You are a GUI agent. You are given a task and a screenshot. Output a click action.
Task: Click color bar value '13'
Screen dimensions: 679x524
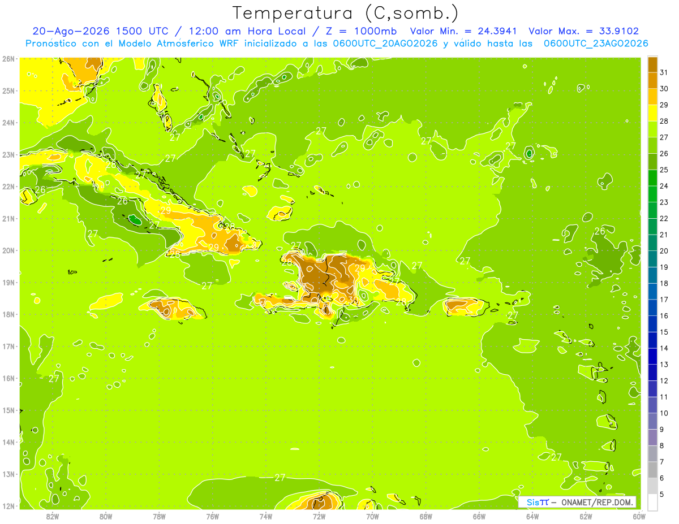664,365
